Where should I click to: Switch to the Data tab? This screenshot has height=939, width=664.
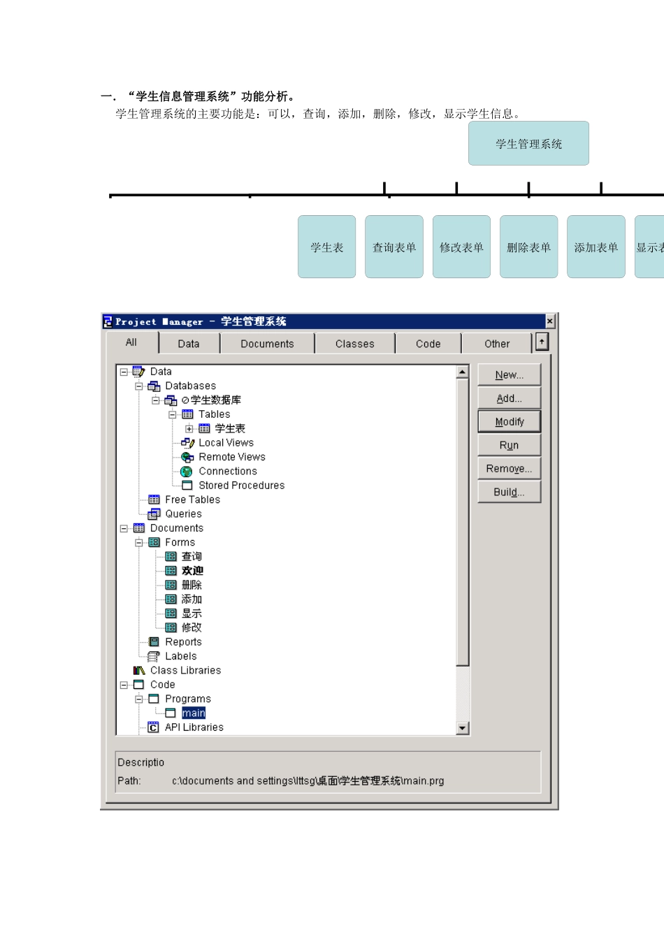189,344
